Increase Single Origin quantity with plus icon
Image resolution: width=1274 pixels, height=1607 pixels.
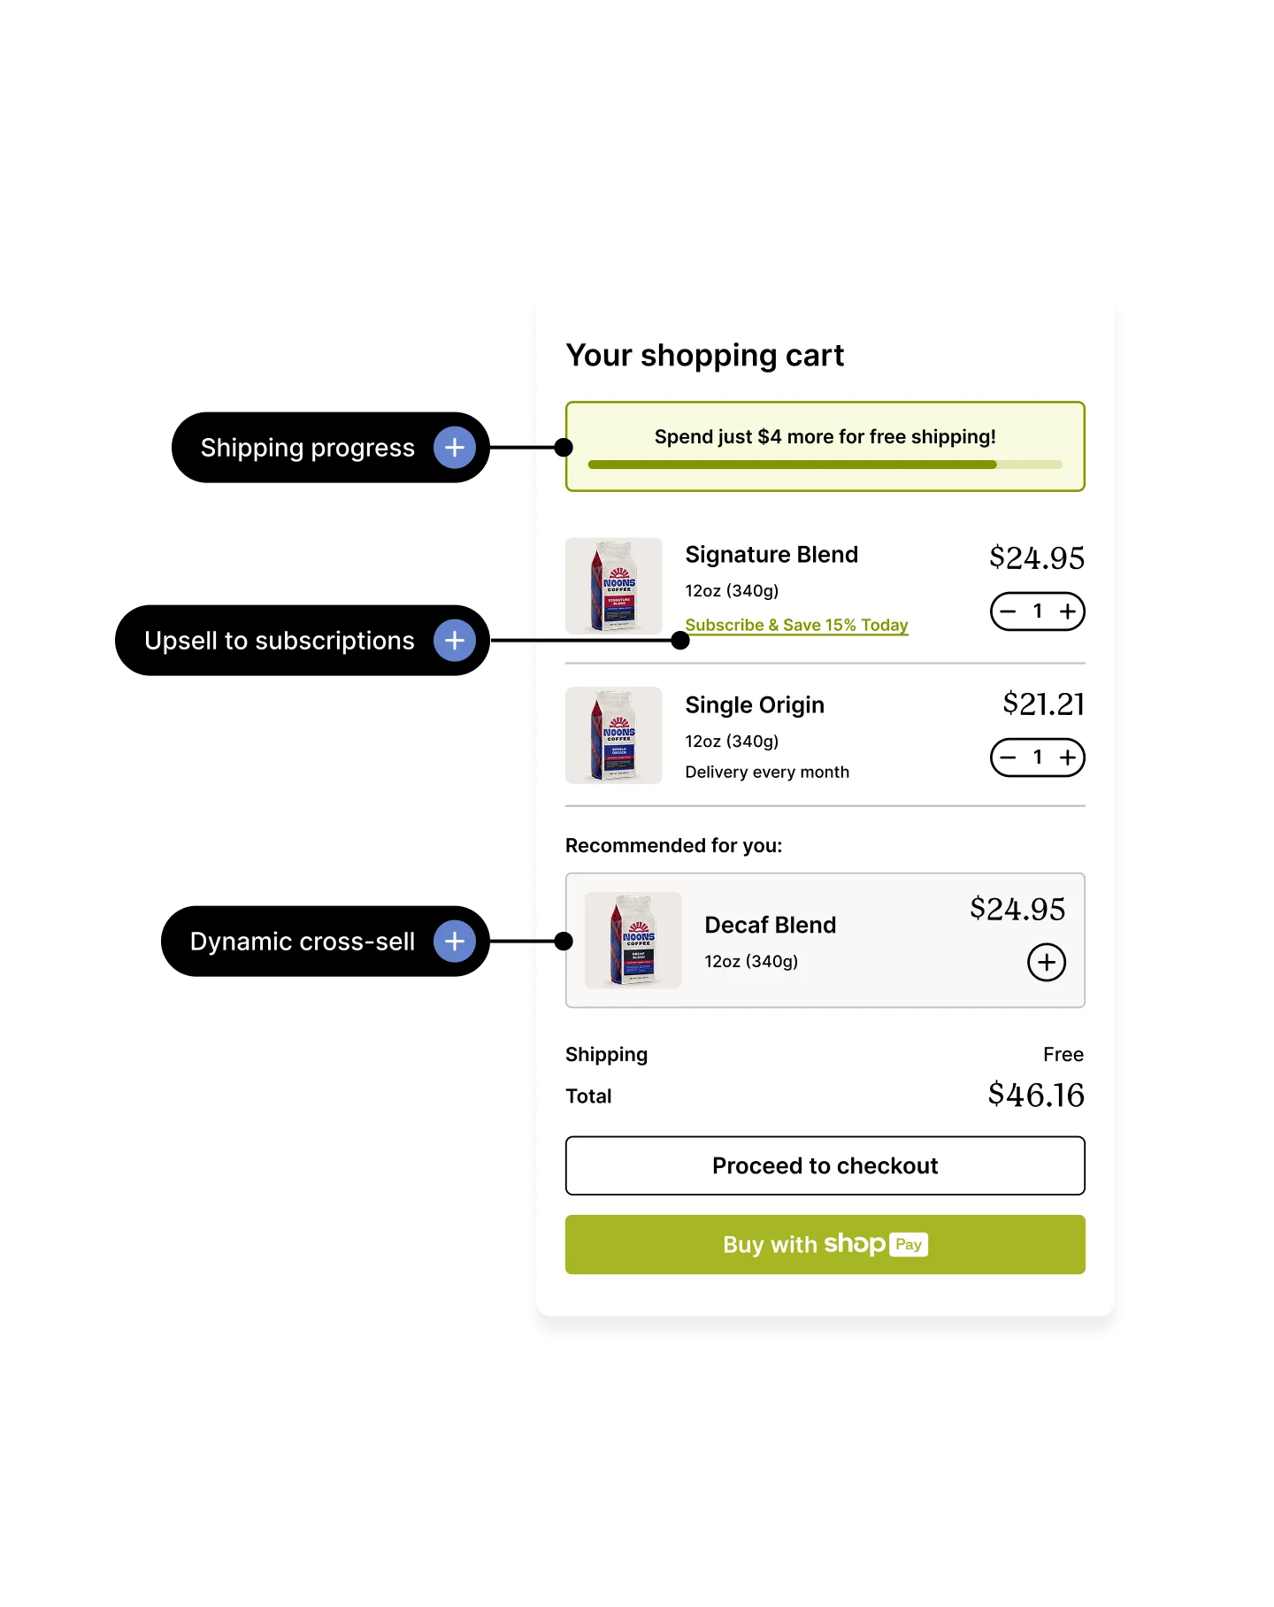[1068, 757]
